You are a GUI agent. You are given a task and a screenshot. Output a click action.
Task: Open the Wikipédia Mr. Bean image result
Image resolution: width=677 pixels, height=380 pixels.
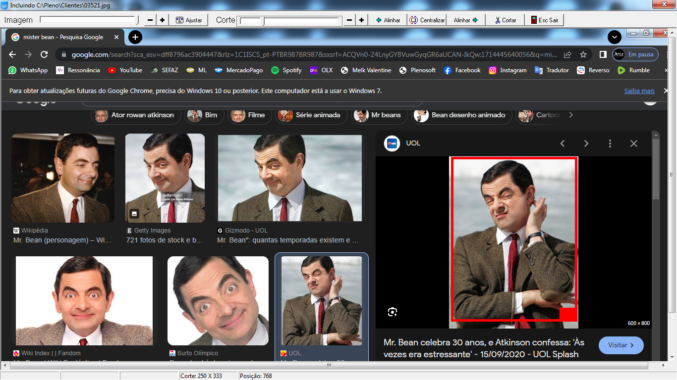(63, 178)
